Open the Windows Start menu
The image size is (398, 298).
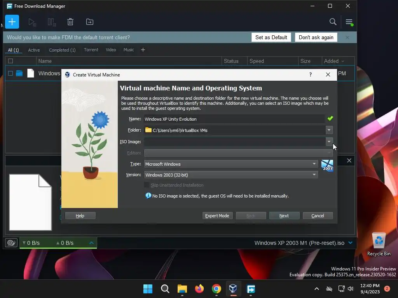(x=148, y=289)
